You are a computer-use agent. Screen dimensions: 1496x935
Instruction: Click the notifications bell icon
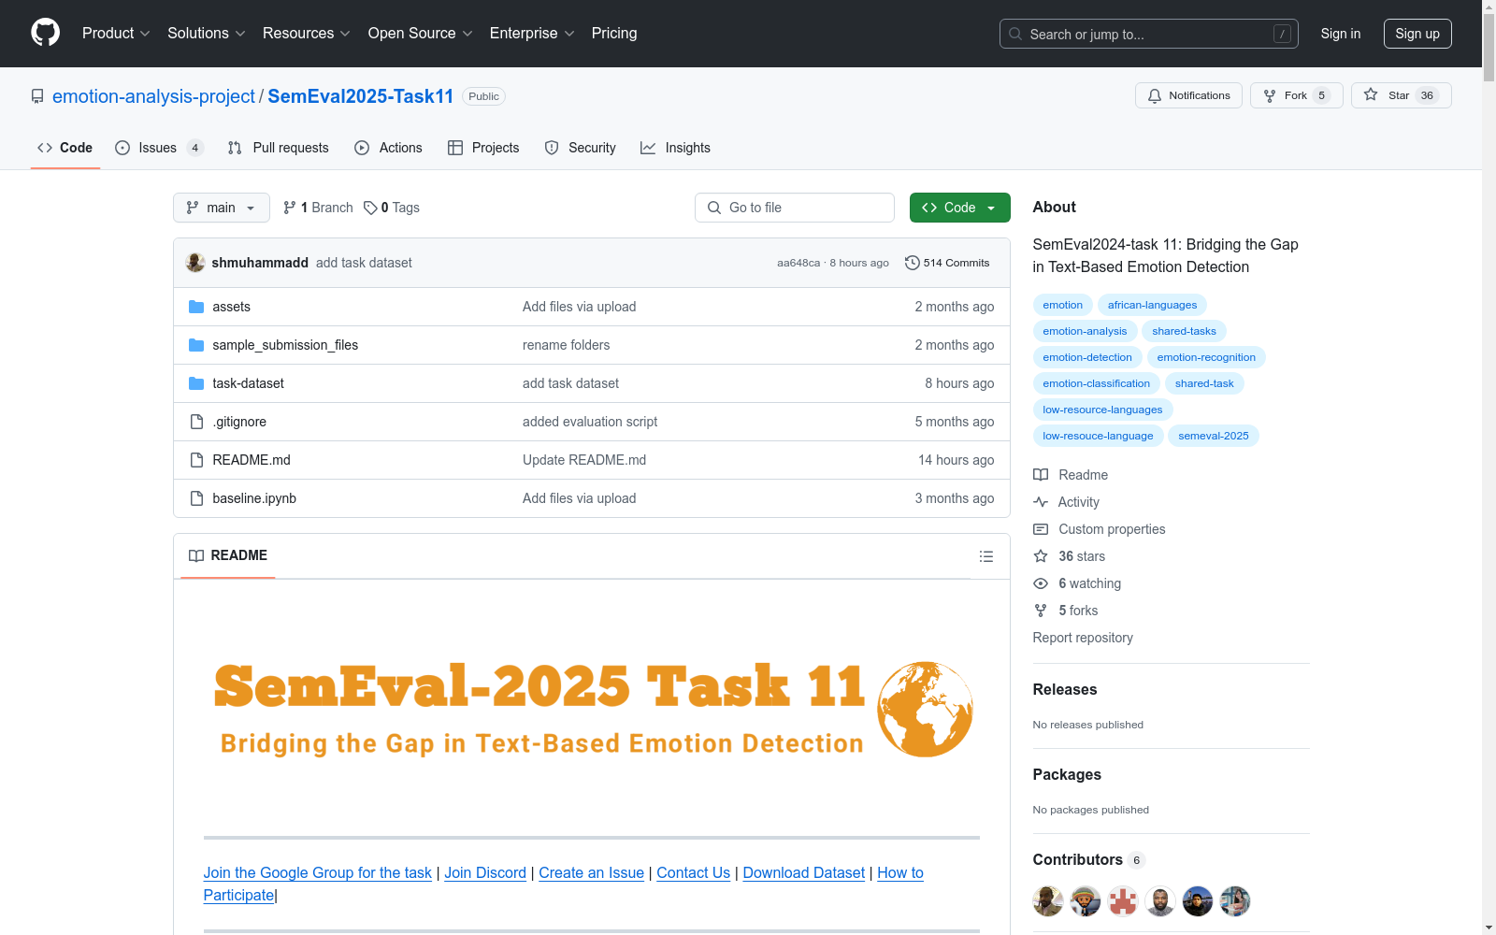click(1155, 95)
